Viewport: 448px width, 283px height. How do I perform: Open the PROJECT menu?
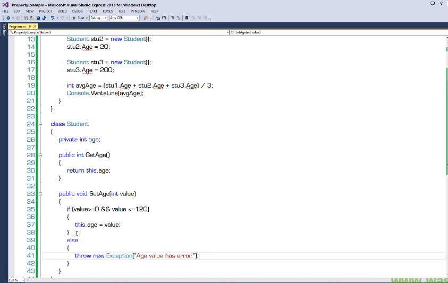point(45,12)
